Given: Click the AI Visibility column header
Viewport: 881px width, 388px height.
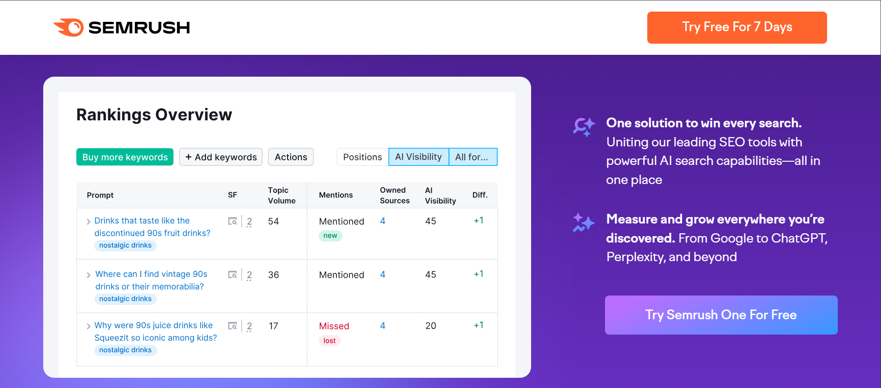Looking at the screenshot, I should (x=440, y=195).
